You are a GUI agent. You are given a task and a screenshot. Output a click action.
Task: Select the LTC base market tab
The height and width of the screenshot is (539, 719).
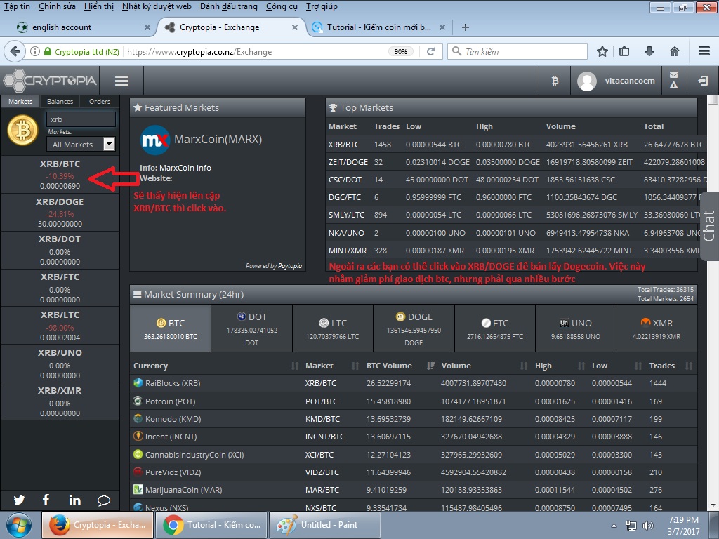tap(332, 328)
